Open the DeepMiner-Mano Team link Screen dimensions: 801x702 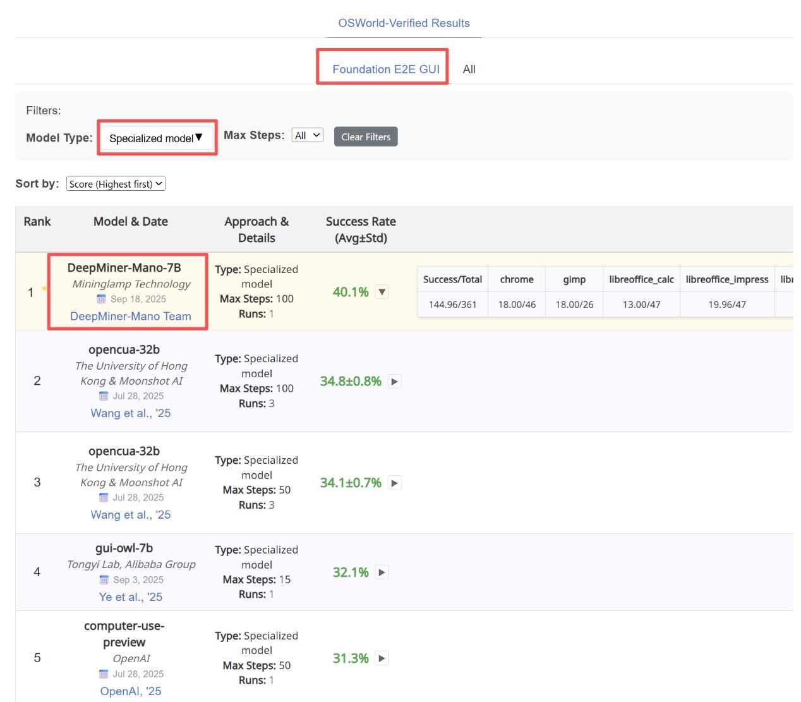[x=131, y=316]
